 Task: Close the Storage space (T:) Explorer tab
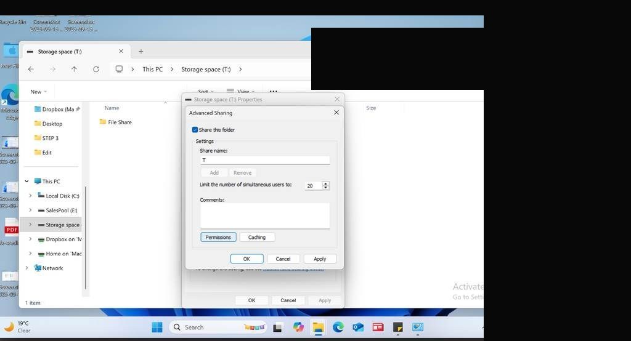[121, 52]
